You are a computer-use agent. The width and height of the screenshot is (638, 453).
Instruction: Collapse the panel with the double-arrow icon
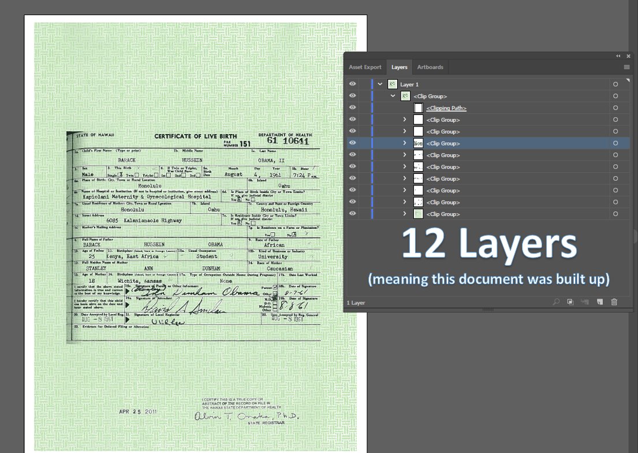point(618,56)
